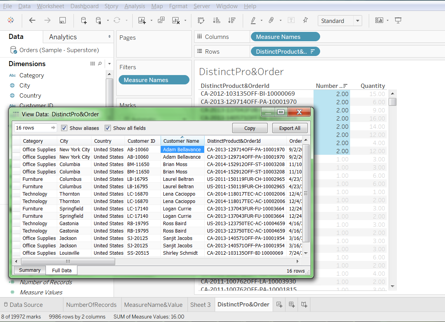Click the New Story tab icon at bottom
The image size is (445, 322).
304,304
